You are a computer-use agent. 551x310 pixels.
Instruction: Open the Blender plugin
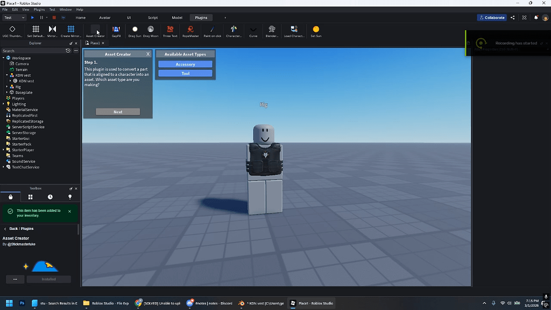[272, 31]
